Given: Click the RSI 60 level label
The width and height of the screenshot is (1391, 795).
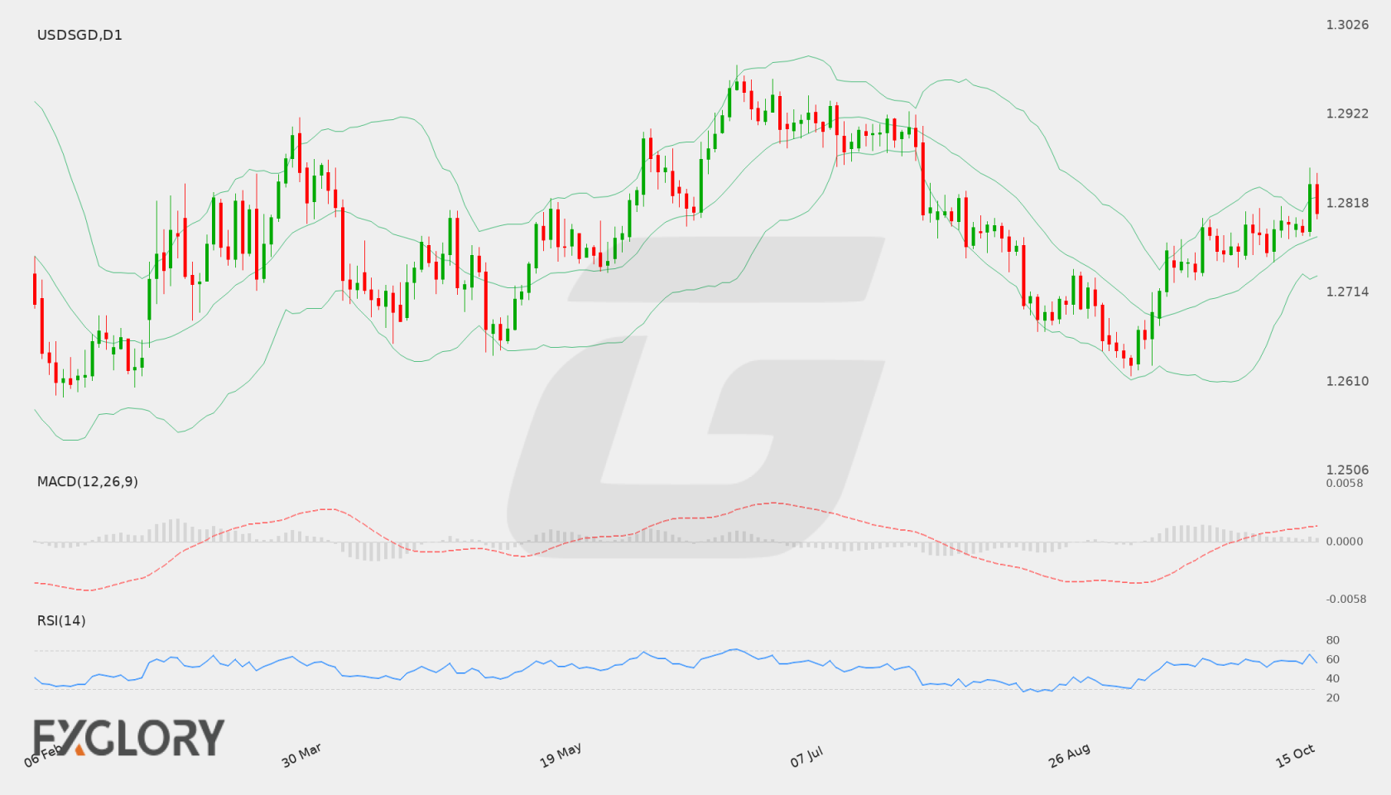Looking at the screenshot, I should tap(1333, 659).
